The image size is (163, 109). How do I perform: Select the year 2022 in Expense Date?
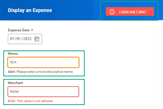27,39
